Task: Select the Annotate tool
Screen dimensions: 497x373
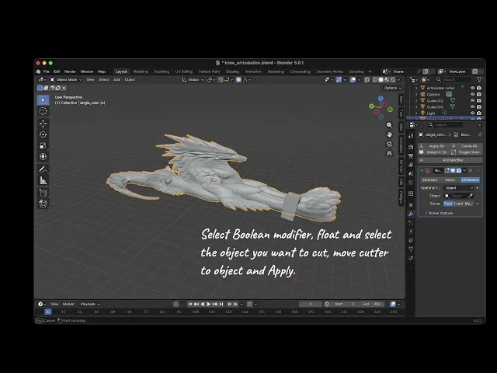Action: 43,169
